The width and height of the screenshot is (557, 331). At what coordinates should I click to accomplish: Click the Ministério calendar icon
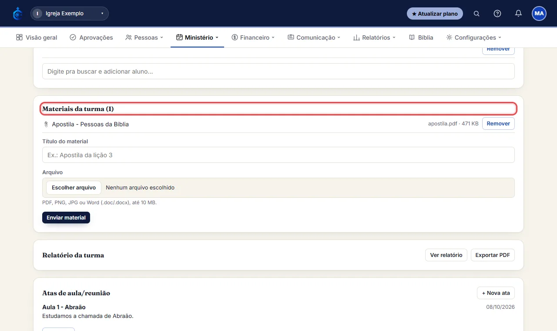[x=179, y=37]
